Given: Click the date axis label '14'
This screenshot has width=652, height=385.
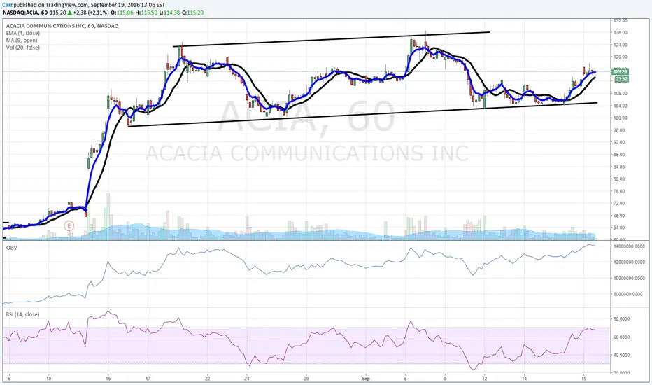Looking at the screenshot, I should 525,379.
